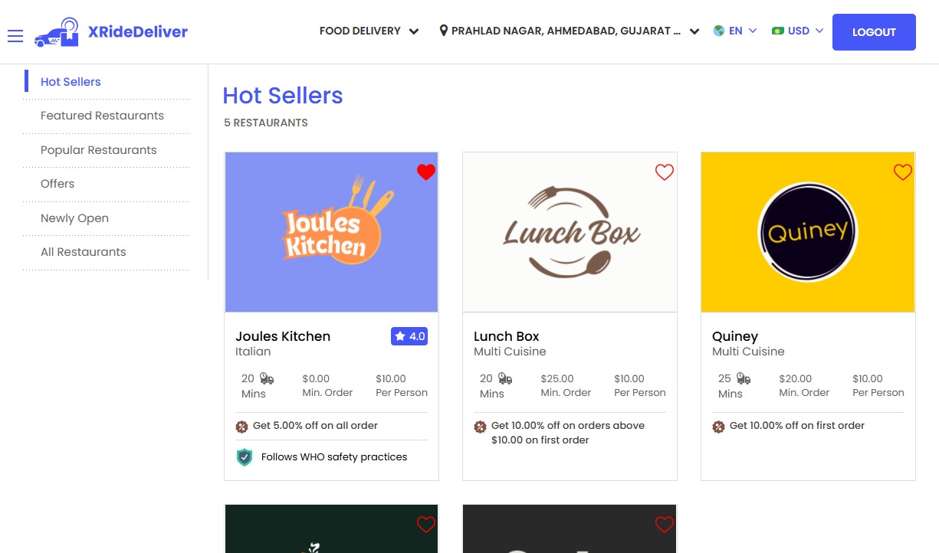Click the delivery scooter icon on Lunch Box card
This screenshot has width=939, height=553.
click(x=506, y=379)
